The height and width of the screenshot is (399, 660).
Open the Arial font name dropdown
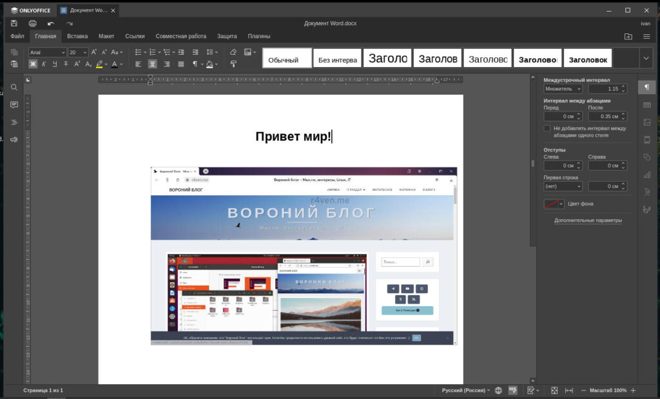[x=63, y=52]
